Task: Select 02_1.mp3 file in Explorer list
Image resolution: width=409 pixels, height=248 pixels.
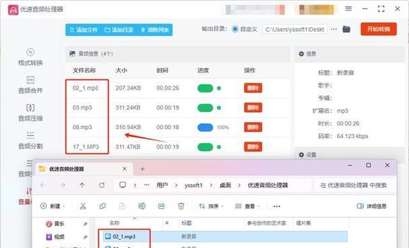Action: click(x=124, y=237)
